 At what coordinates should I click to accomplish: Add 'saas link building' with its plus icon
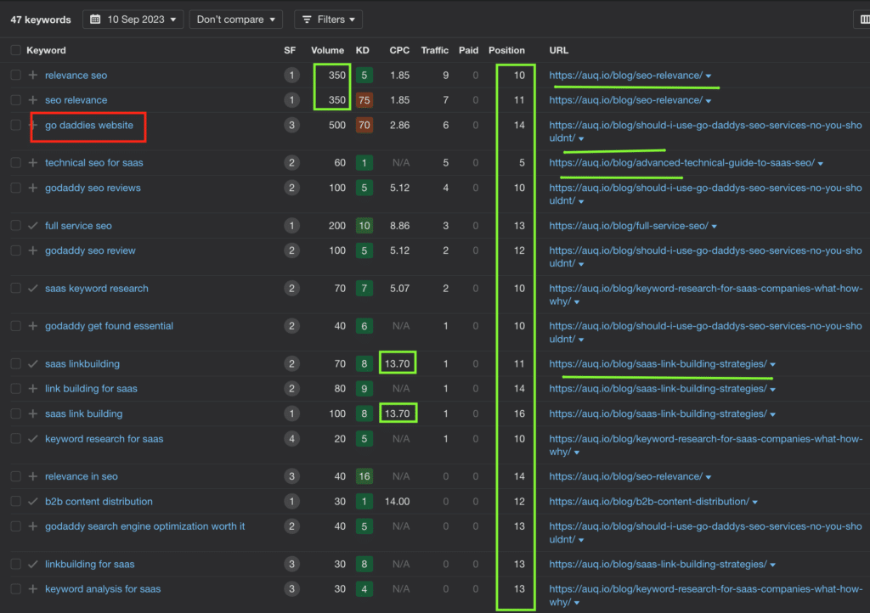[x=33, y=413]
